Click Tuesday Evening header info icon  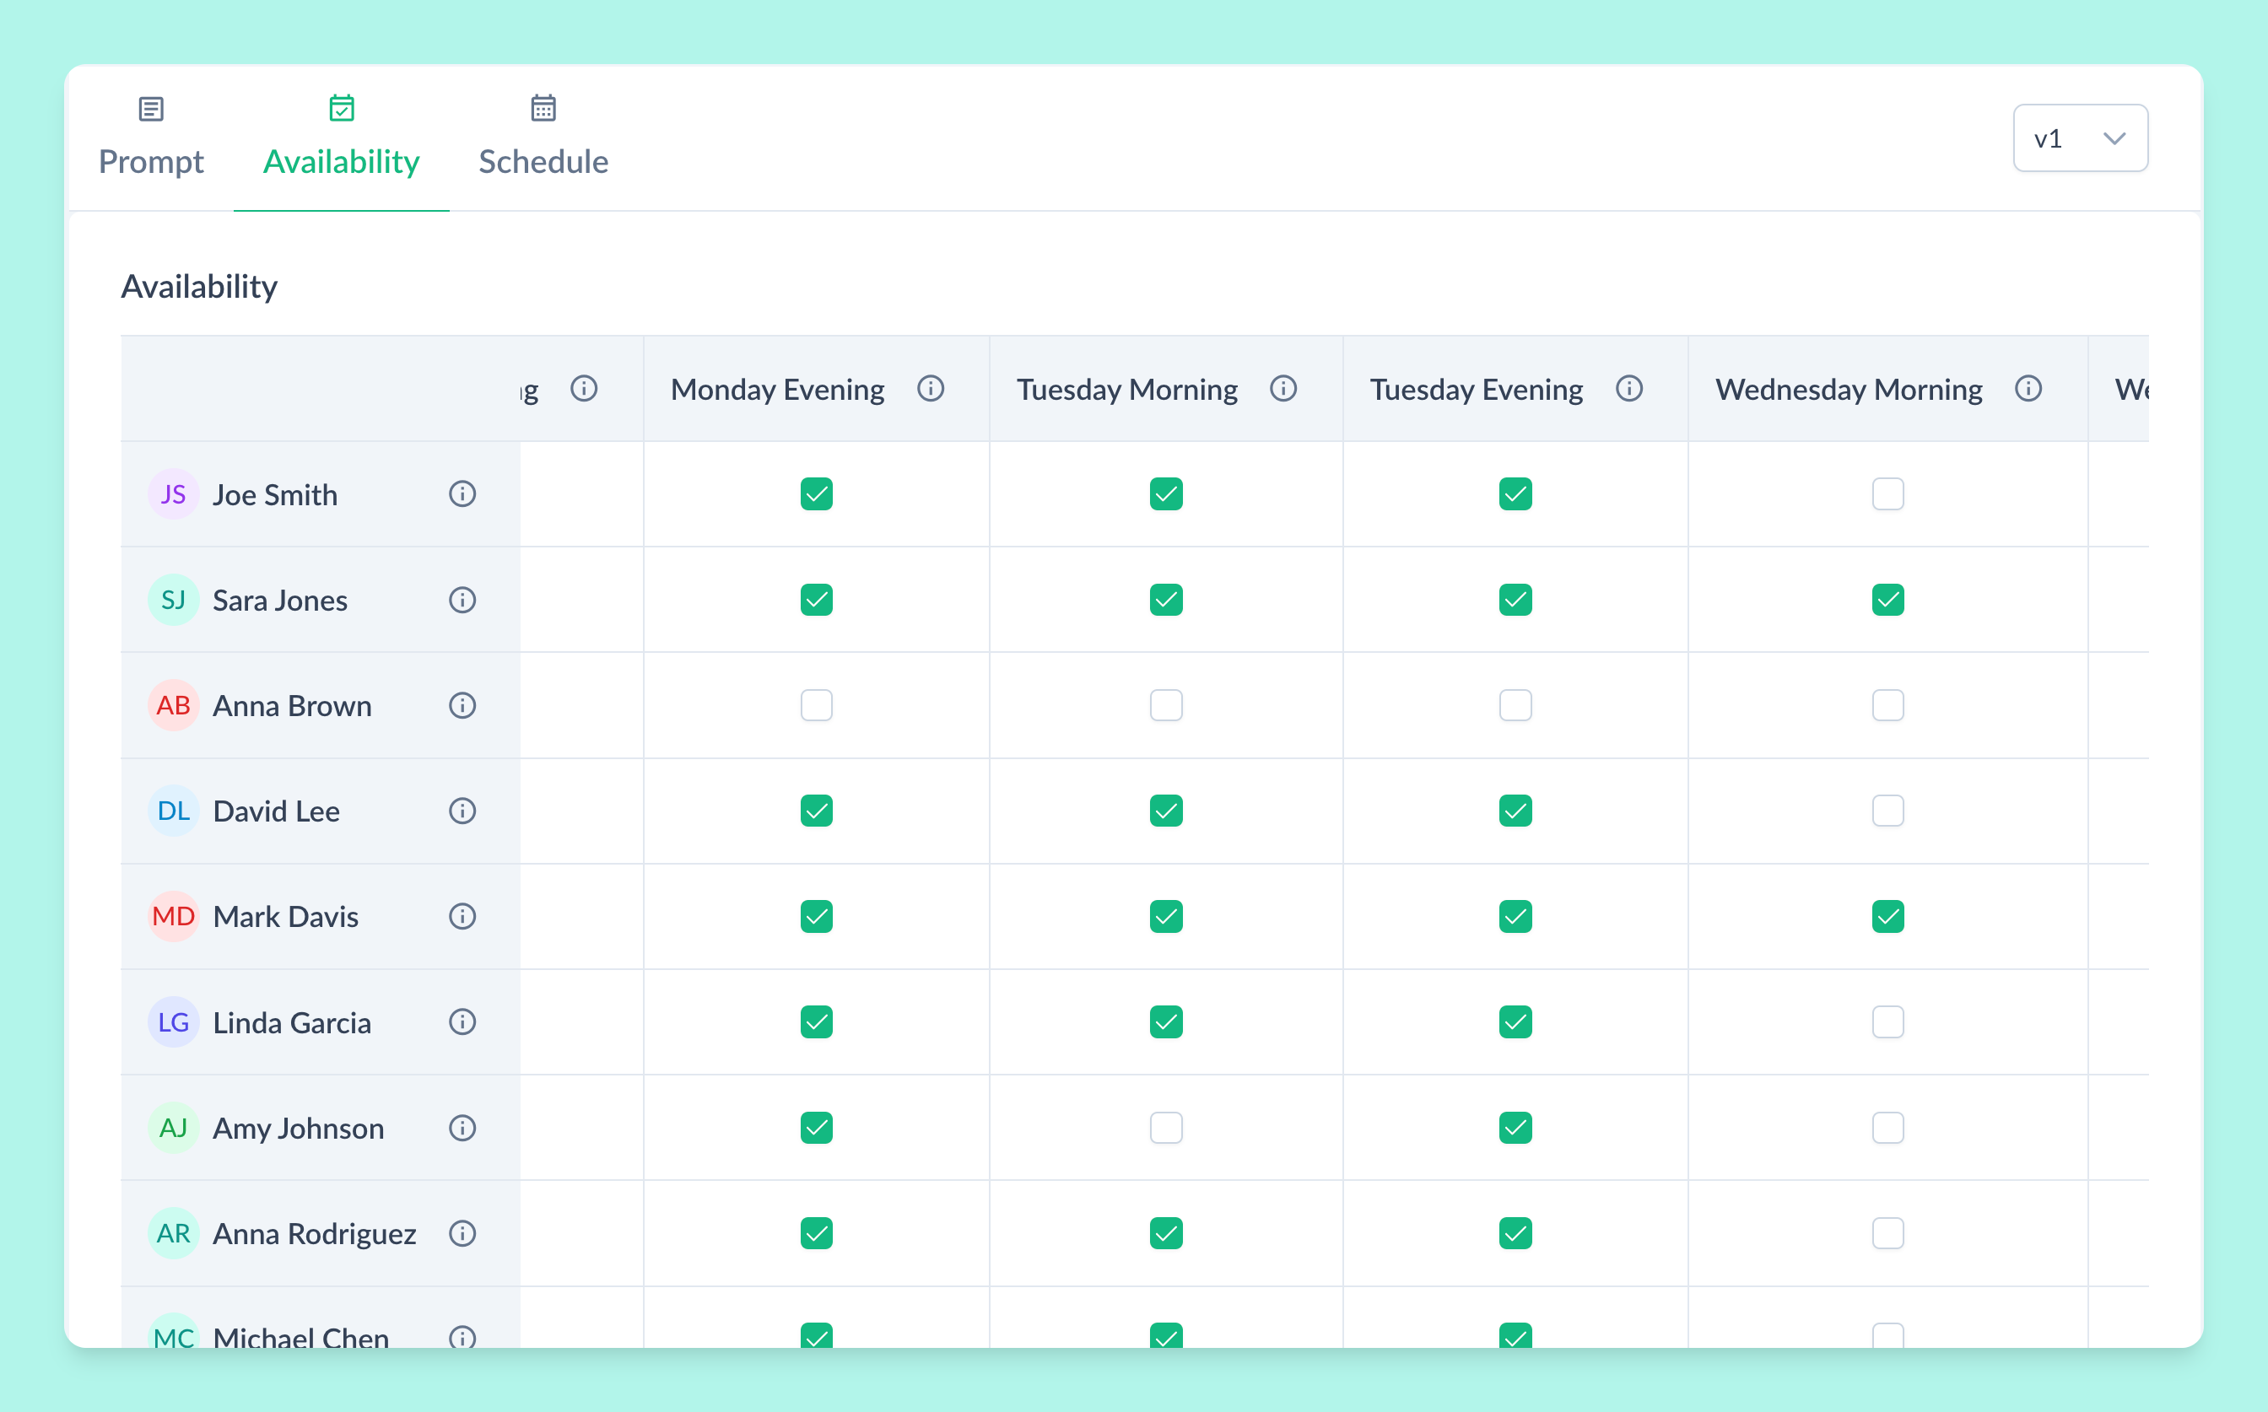click(1629, 389)
